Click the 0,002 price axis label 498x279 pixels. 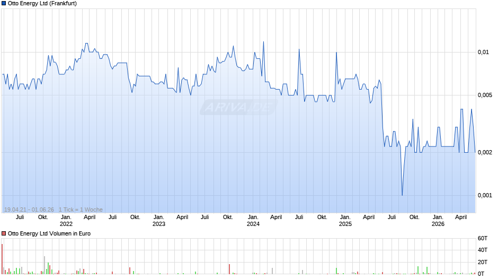485,152
